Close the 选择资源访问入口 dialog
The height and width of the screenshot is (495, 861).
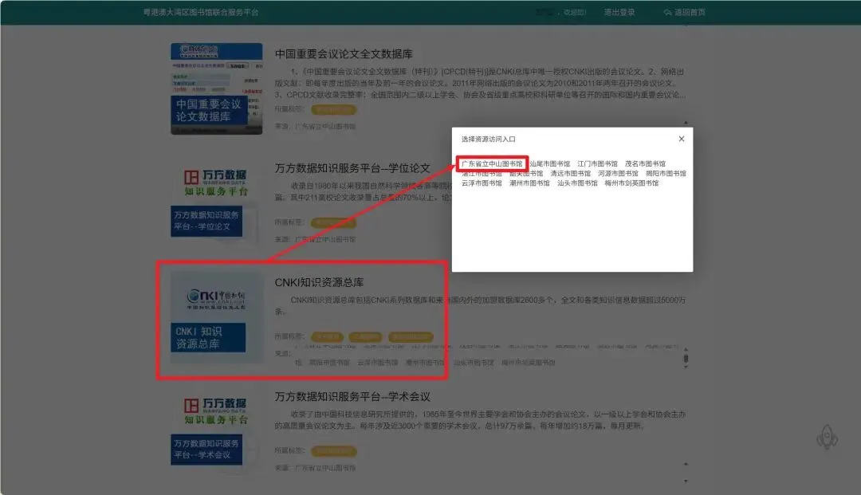tap(682, 139)
